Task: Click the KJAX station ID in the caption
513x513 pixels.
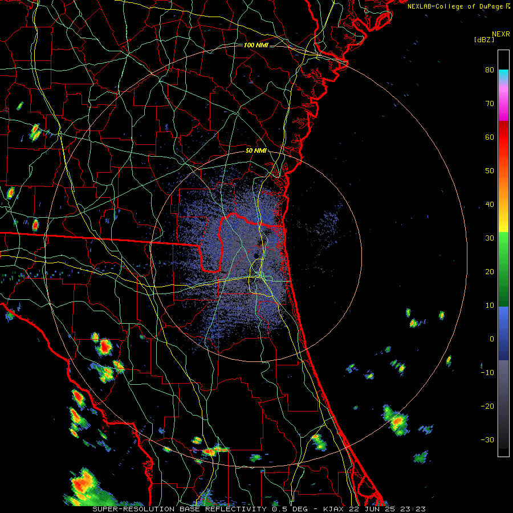Action: pyautogui.click(x=333, y=509)
